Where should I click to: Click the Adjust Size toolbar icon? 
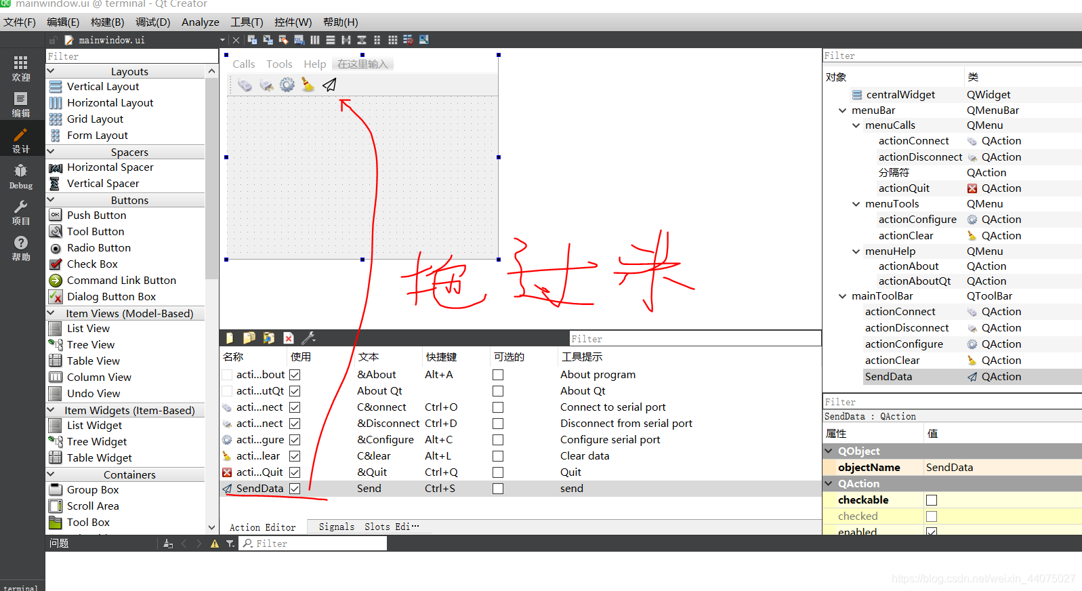point(424,40)
